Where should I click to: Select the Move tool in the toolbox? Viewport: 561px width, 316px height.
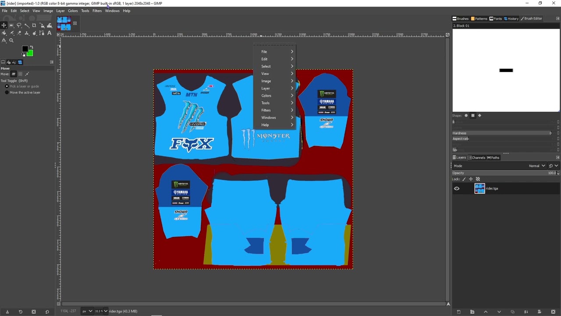(4, 25)
